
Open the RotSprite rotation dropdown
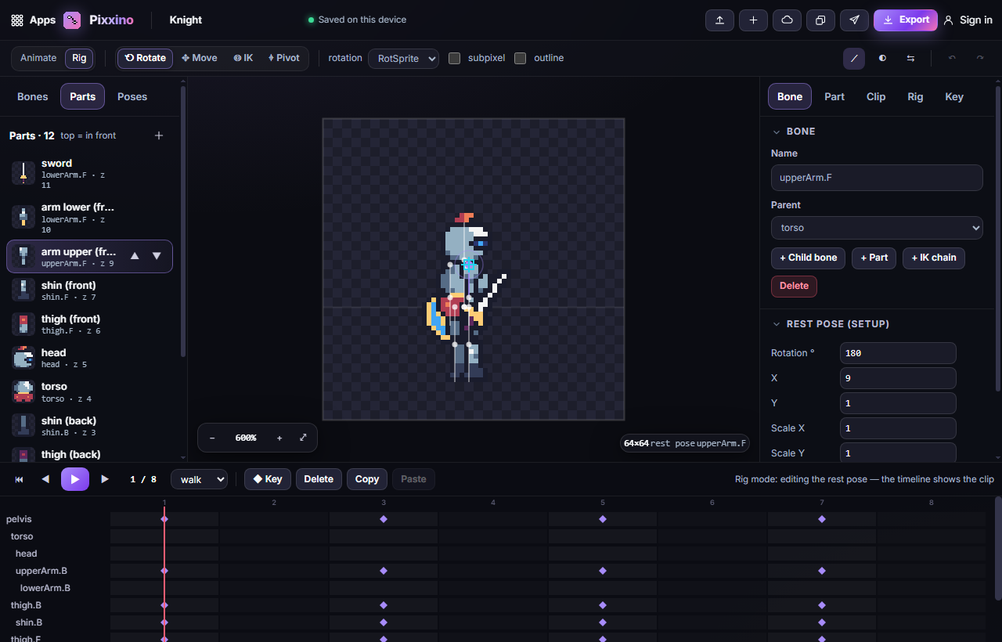403,58
